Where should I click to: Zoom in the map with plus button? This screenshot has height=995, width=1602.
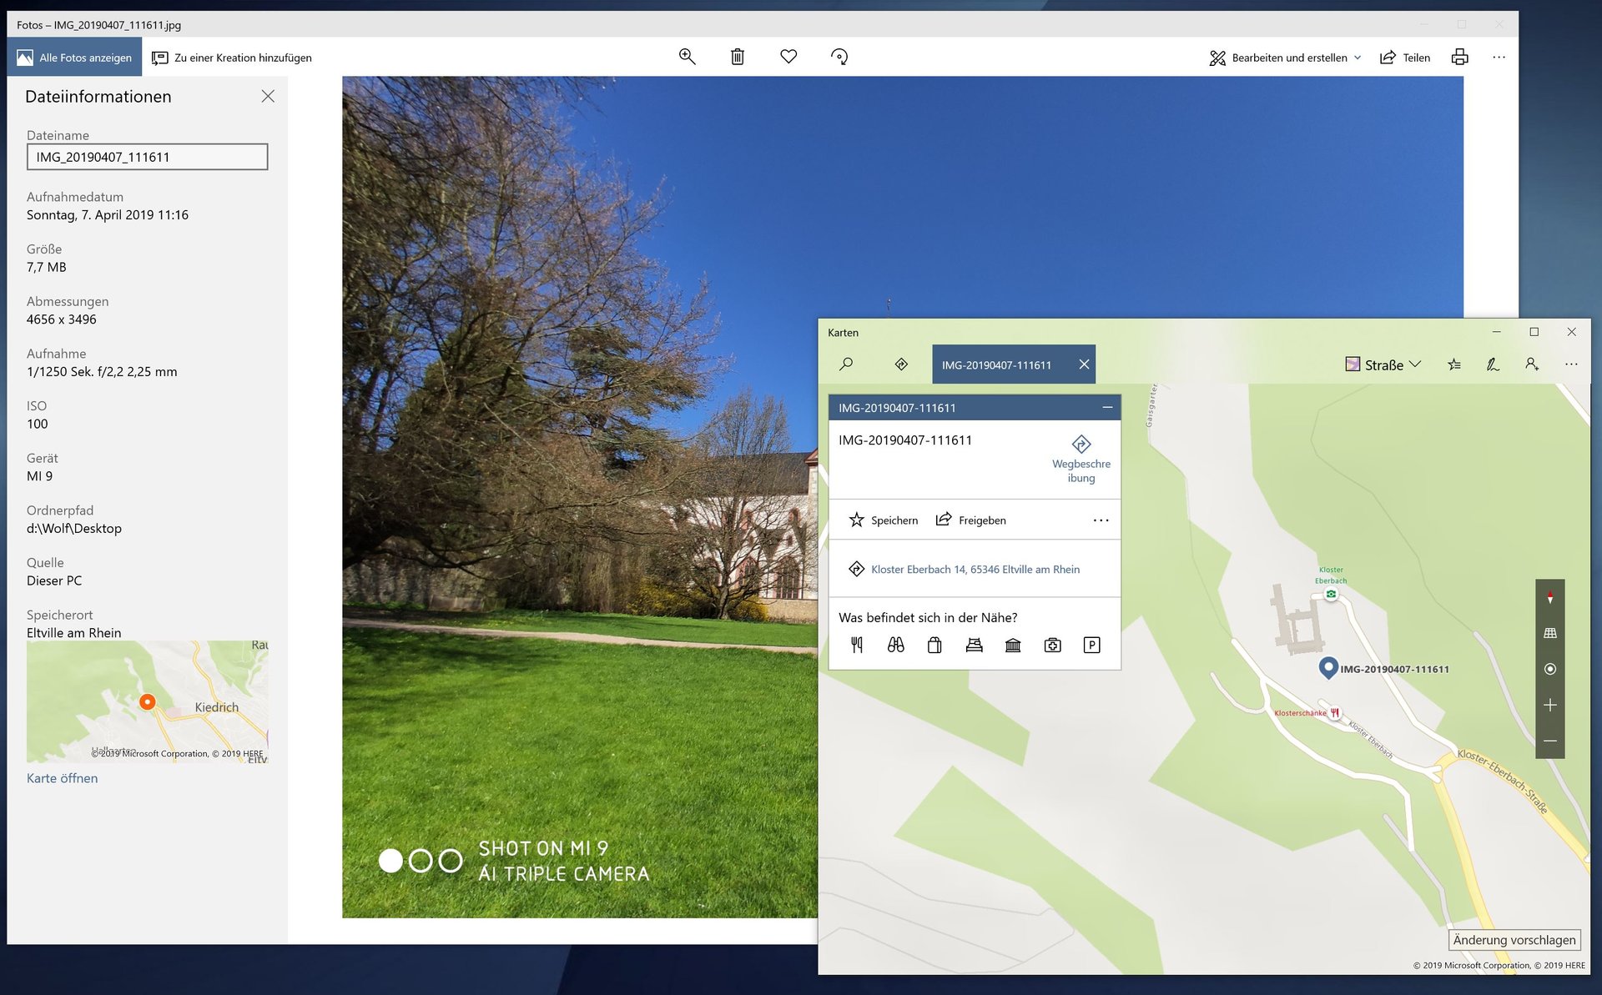[x=1549, y=705]
